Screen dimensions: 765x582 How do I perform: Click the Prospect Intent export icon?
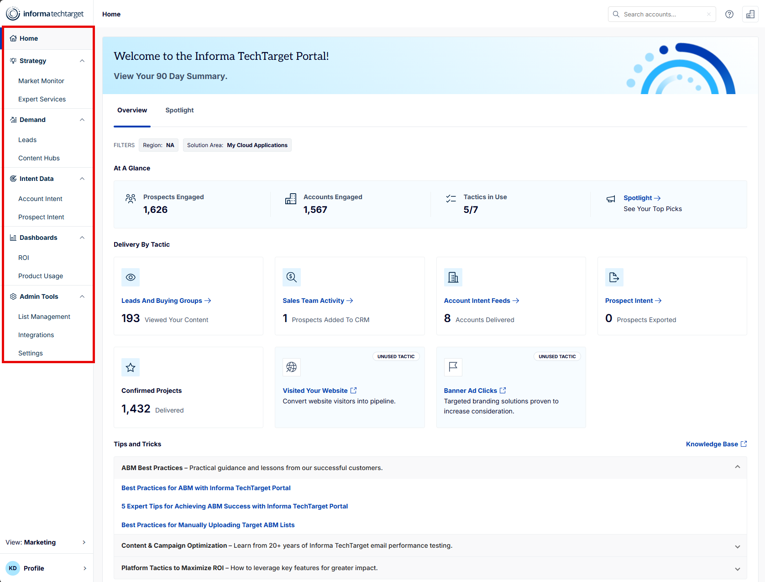click(x=614, y=277)
